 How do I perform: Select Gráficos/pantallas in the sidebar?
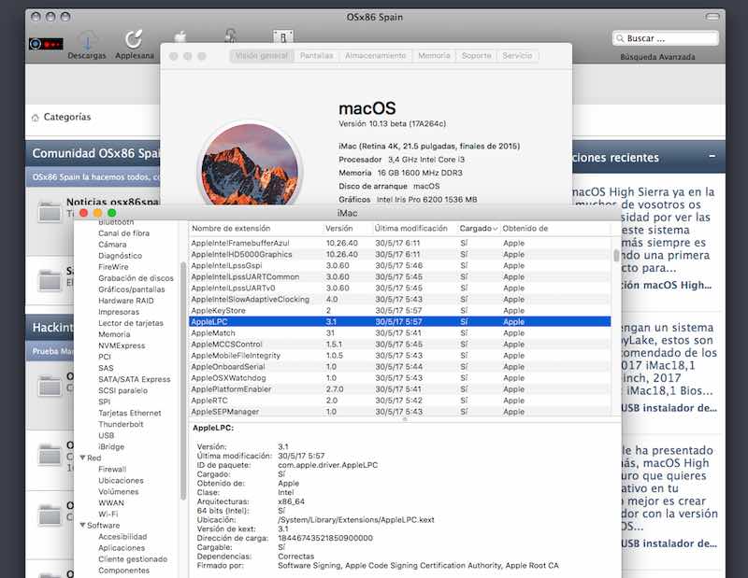coord(132,289)
